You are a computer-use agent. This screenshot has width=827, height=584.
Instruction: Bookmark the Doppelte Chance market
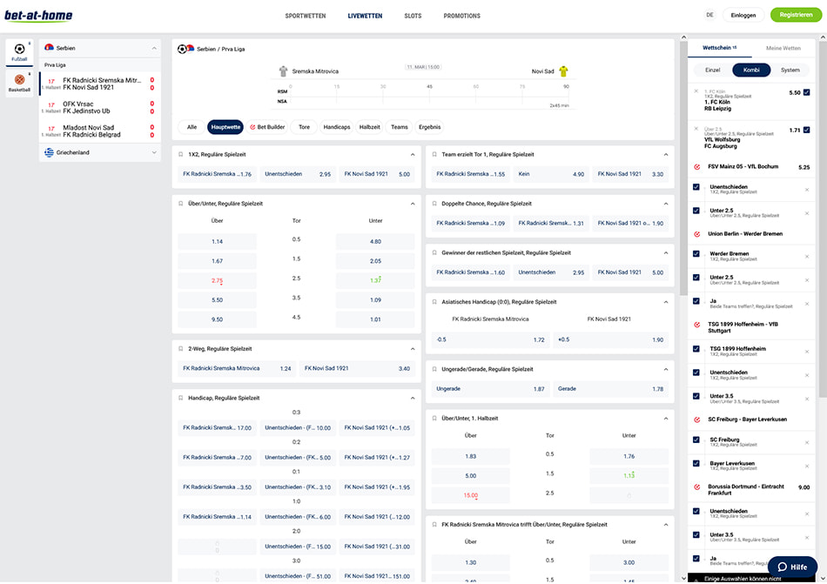coord(434,204)
